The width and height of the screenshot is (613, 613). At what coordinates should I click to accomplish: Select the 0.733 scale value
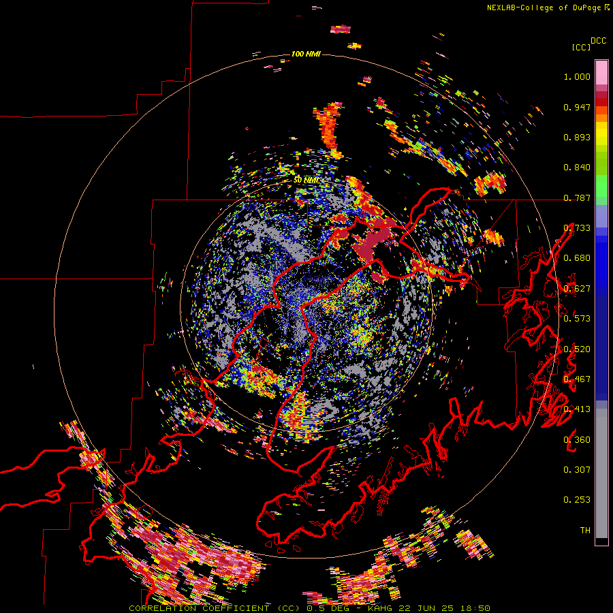[577, 228]
